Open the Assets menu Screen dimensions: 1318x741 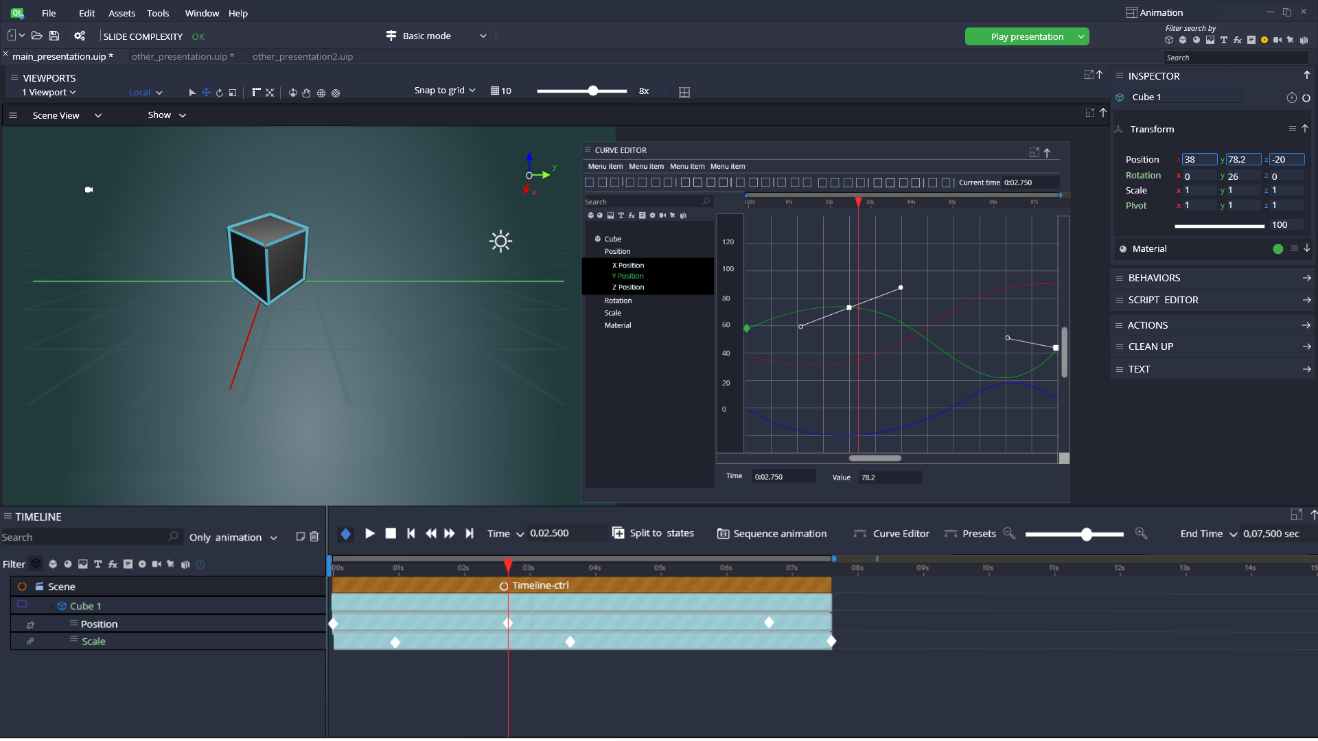(122, 13)
